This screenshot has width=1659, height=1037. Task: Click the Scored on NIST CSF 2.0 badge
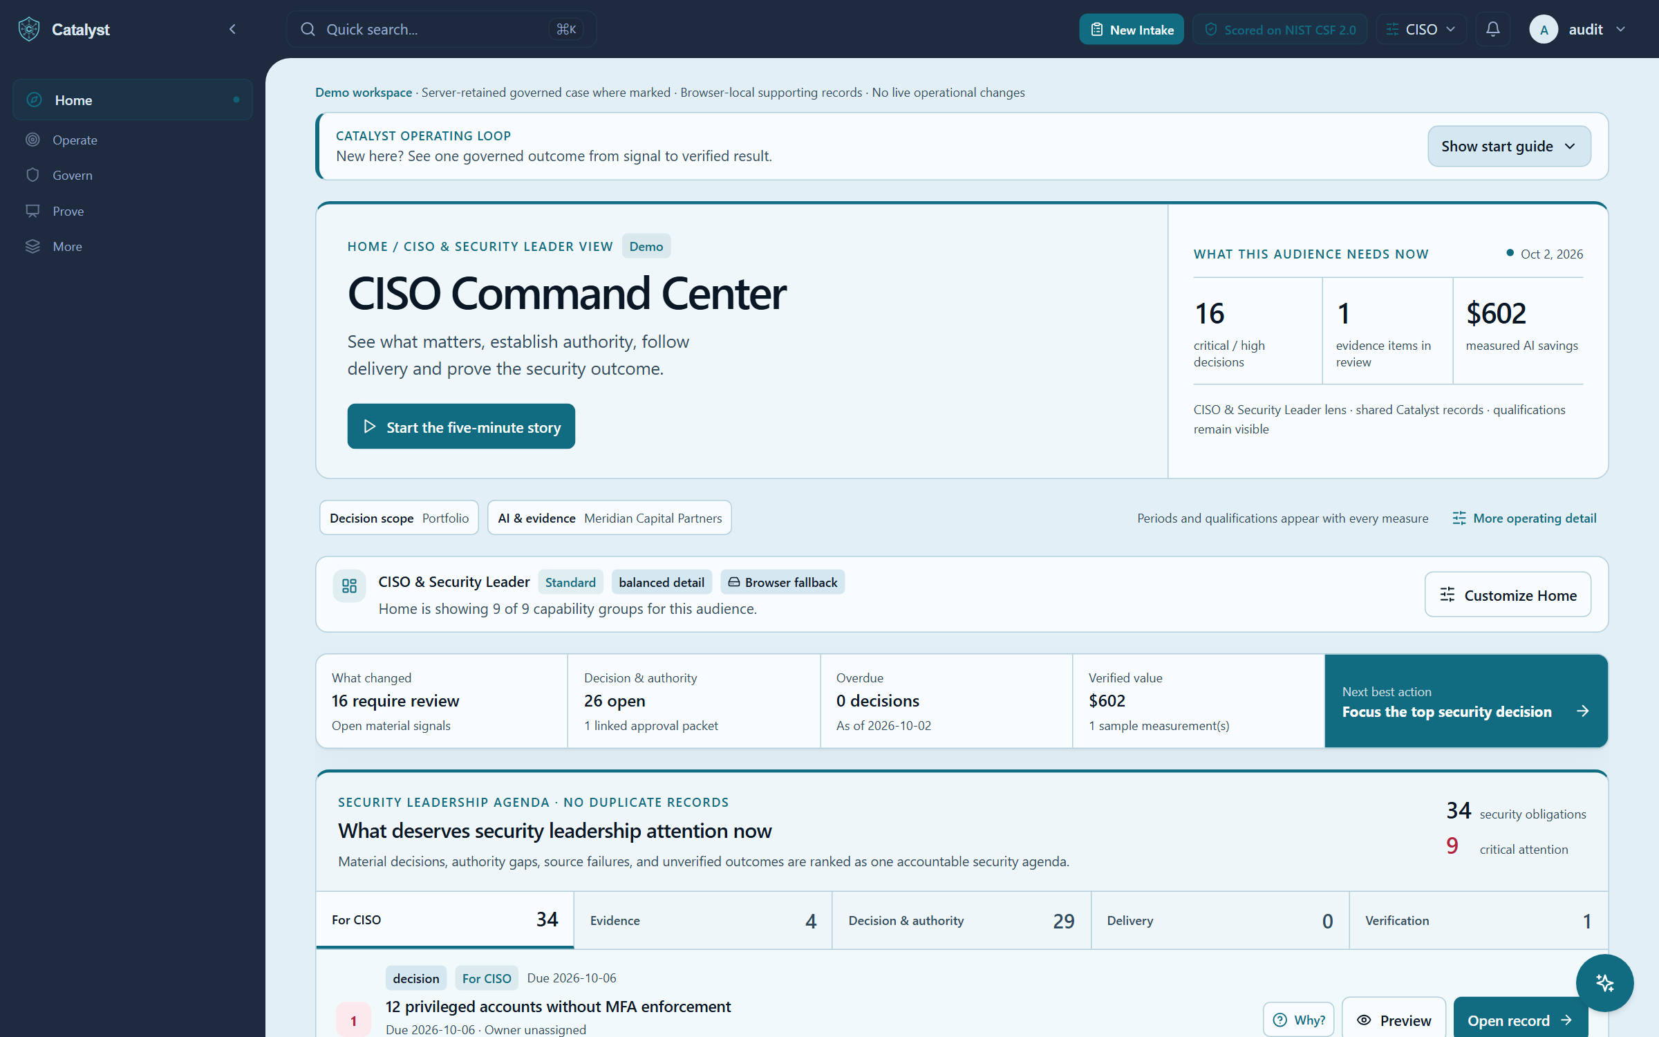(1280, 29)
